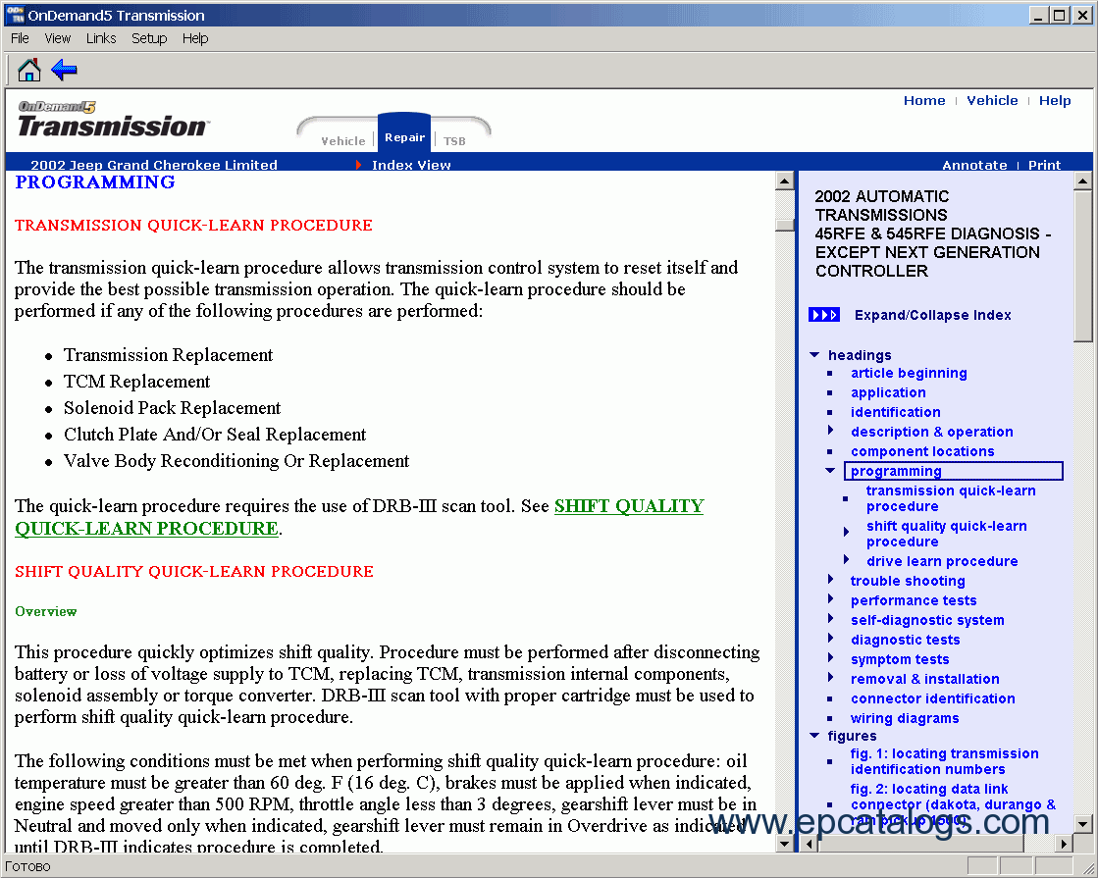Click the index pane scroll-right arrow

pyautogui.click(x=1065, y=844)
